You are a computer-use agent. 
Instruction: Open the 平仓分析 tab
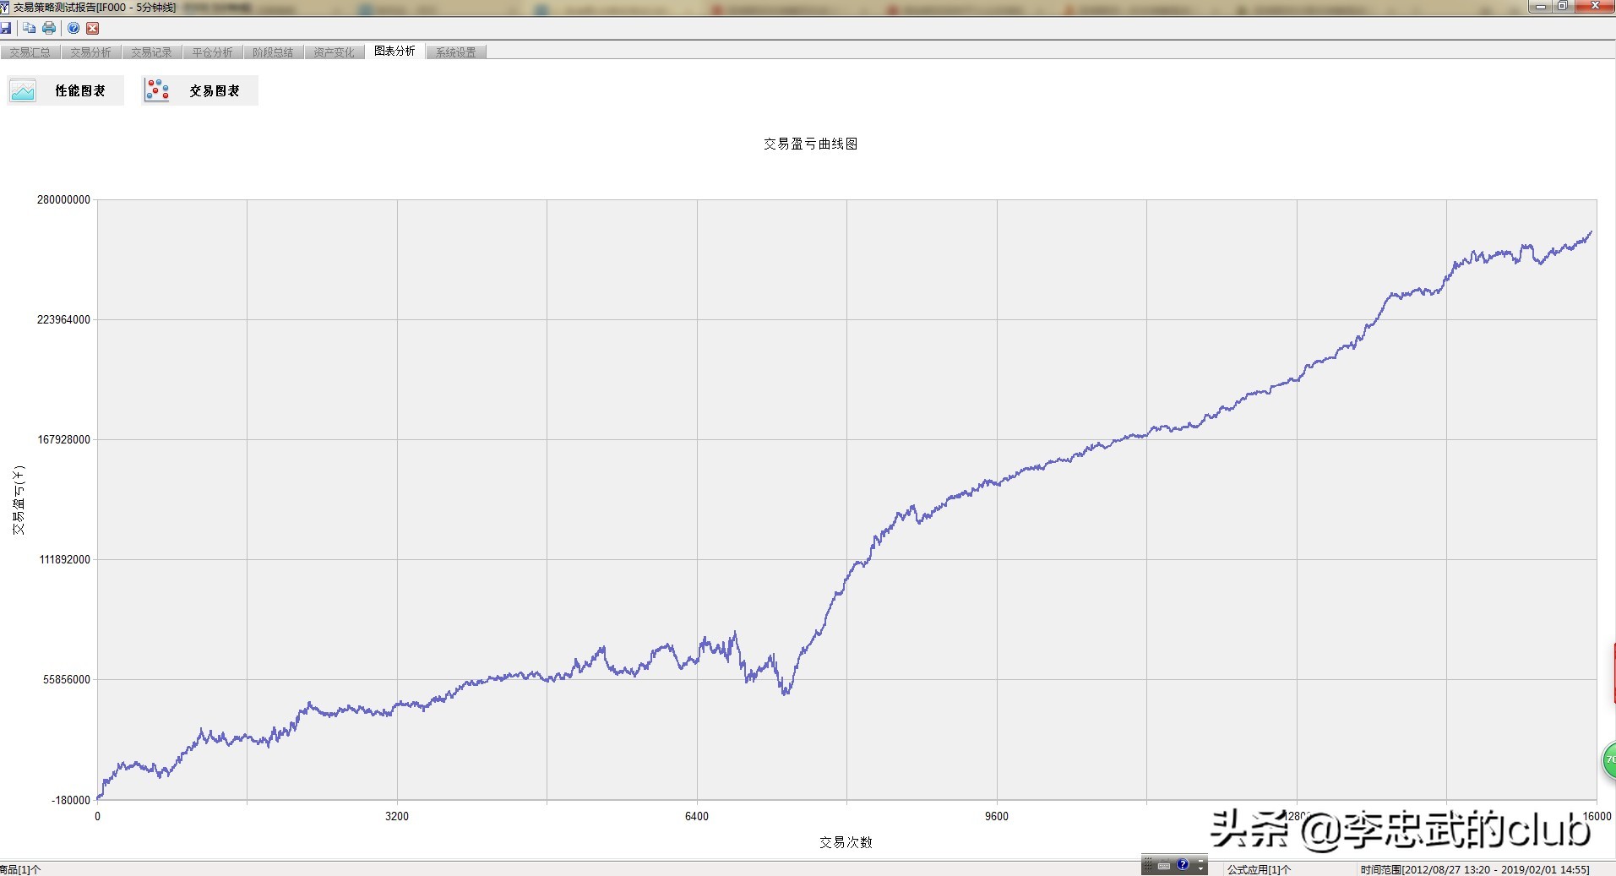click(x=212, y=52)
